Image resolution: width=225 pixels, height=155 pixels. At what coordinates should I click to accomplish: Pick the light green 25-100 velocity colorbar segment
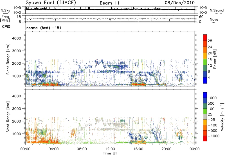(205, 111)
